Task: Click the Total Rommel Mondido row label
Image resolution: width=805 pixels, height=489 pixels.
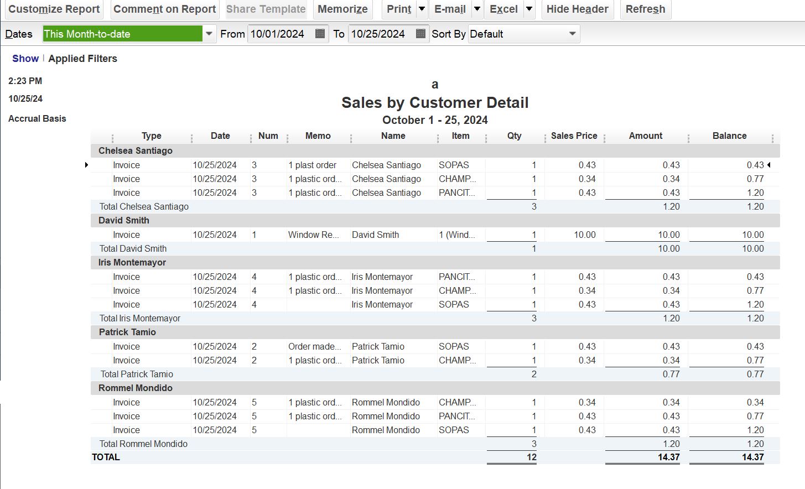Action: 143,444
